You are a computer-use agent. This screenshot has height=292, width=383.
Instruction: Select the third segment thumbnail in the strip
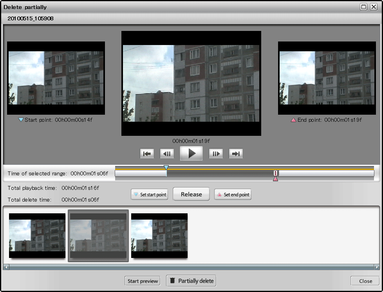point(159,236)
